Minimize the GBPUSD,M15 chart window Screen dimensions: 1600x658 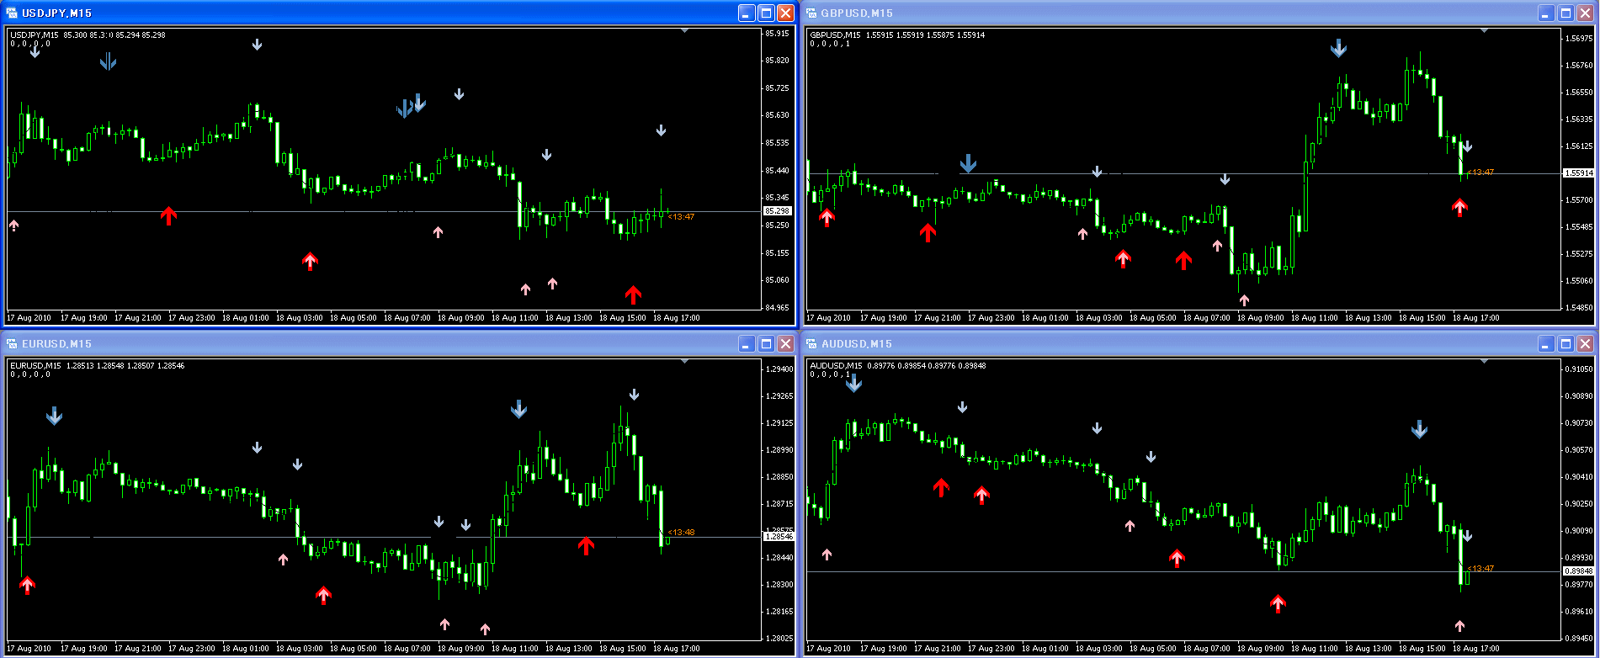point(1546,13)
